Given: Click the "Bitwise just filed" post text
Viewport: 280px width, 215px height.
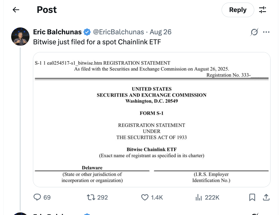Looking at the screenshot, I should 97,42.
